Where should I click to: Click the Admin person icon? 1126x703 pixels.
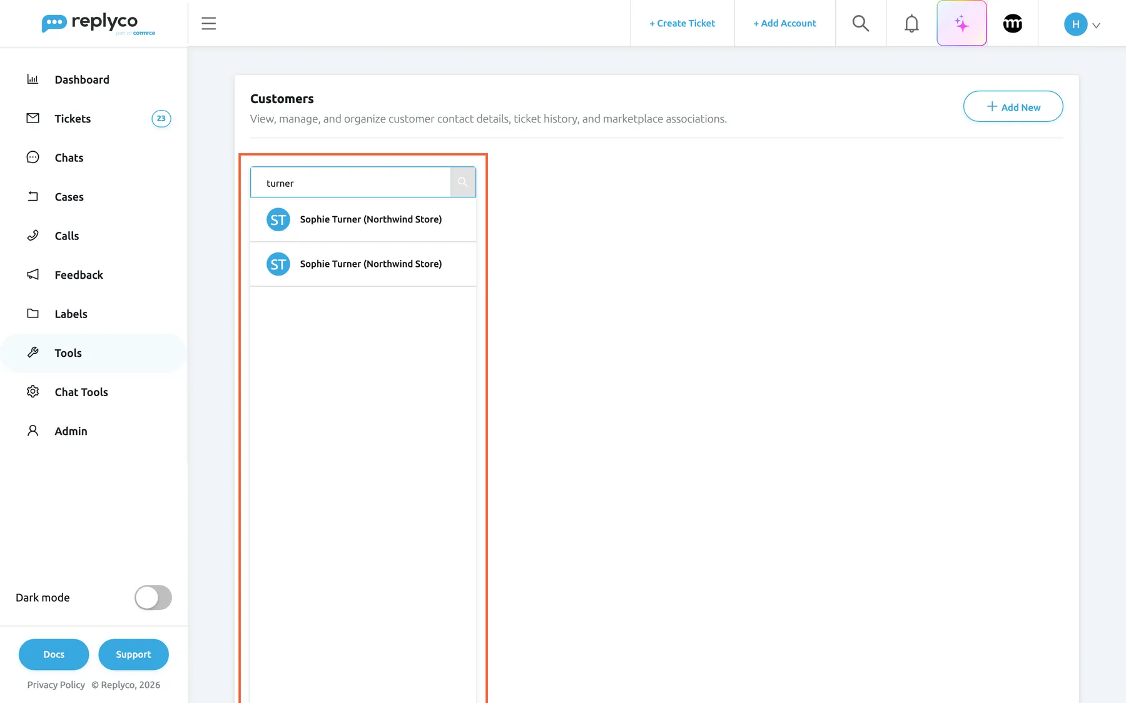pos(33,431)
